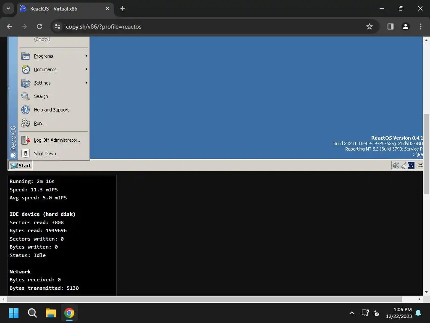Bookmark this page with the star
The width and height of the screenshot is (430, 323).
point(370,26)
